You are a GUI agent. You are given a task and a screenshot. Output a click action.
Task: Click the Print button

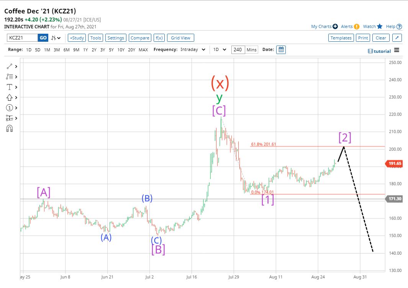point(363,38)
